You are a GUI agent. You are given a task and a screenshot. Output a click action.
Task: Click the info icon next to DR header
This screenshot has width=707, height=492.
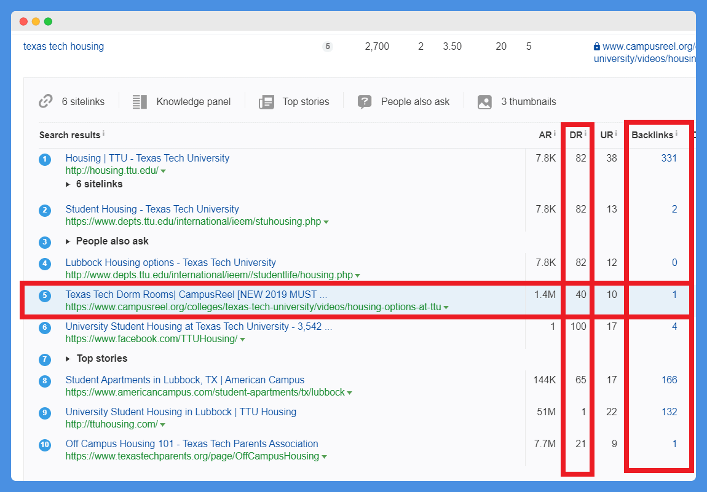[x=585, y=133]
